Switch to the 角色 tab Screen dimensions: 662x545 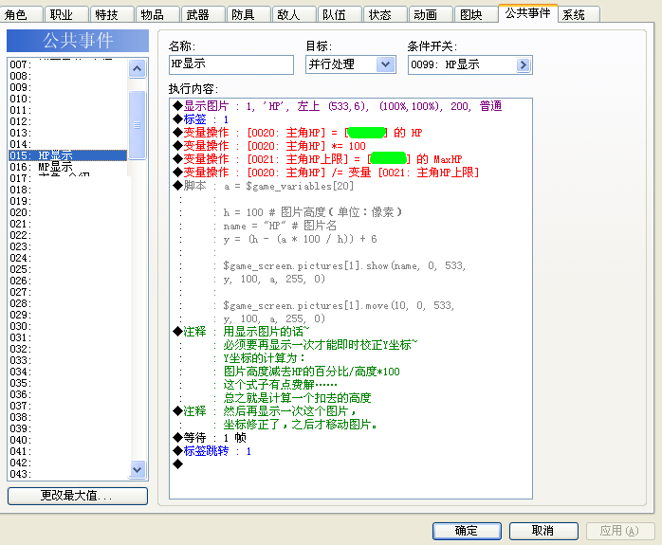tap(21, 15)
